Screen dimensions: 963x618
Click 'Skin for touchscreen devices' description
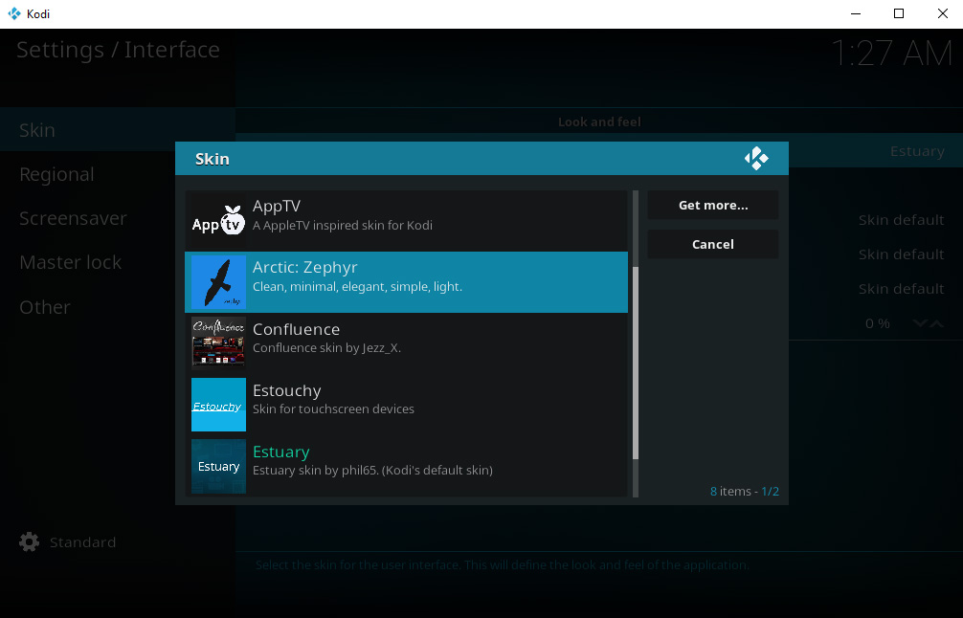point(333,409)
